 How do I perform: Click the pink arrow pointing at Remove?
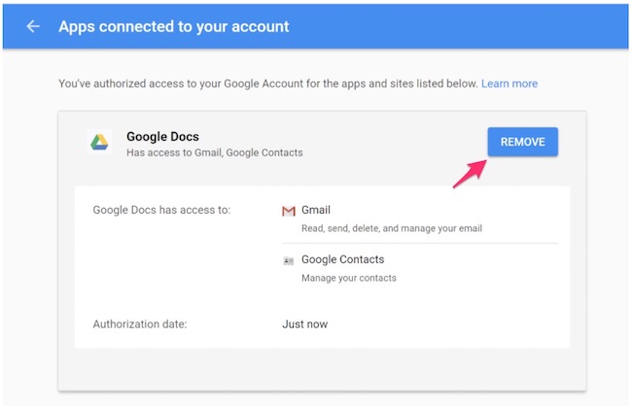pos(471,175)
